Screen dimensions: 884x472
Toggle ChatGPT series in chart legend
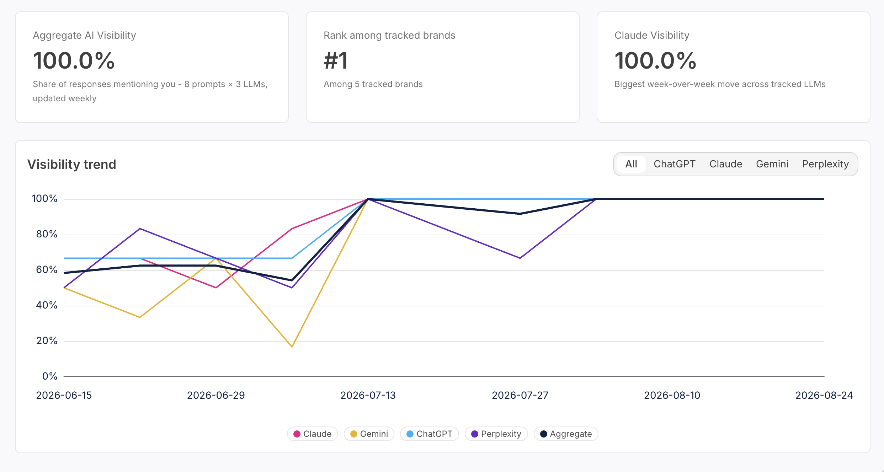point(430,434)
